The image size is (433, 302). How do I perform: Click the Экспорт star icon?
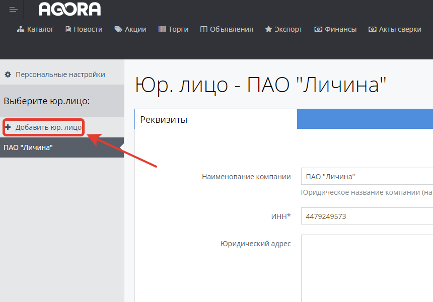click(268, 29)
